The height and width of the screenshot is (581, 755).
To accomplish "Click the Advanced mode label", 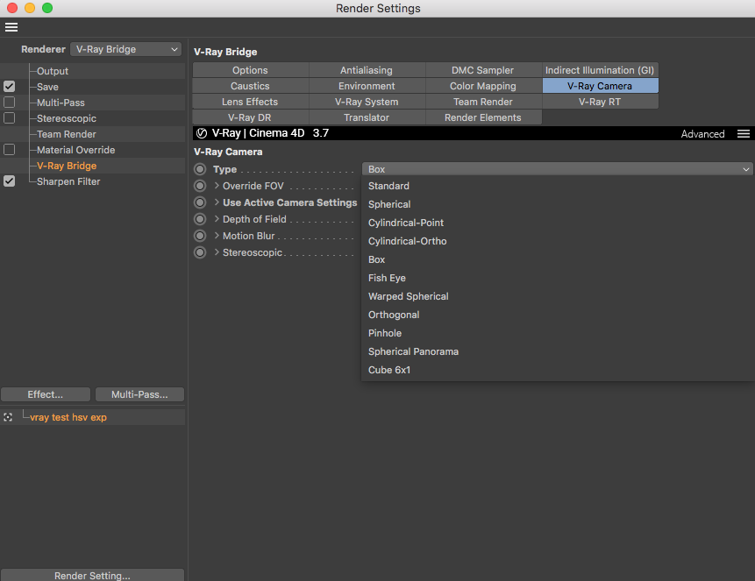I will pyautogui.click(x=702, y=134).
